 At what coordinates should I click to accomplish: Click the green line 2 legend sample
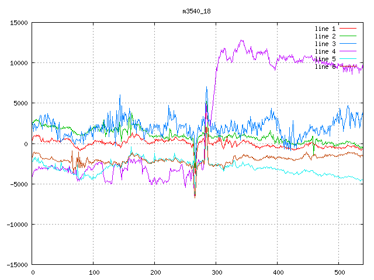click(348, 36)
